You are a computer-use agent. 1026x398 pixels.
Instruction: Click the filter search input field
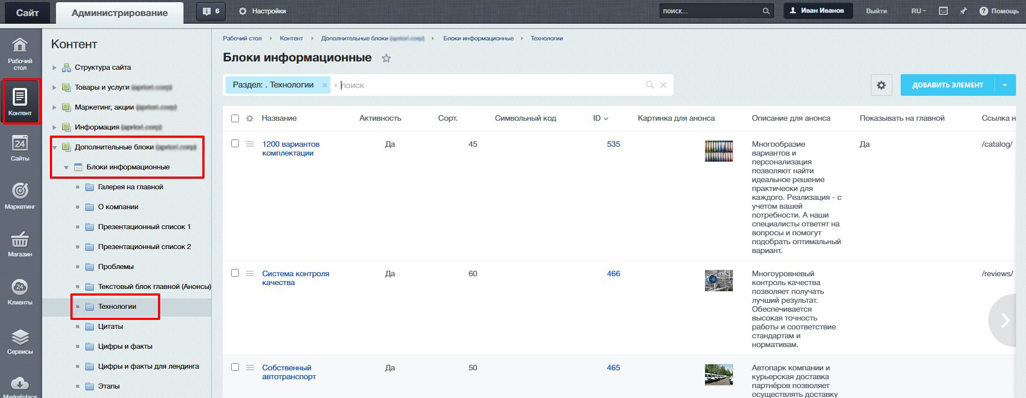click(488, 85)
